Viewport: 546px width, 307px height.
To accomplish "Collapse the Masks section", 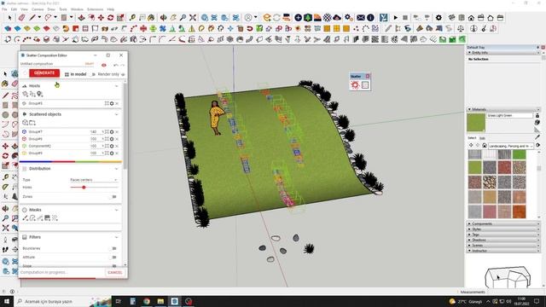I will coord(117,210).
